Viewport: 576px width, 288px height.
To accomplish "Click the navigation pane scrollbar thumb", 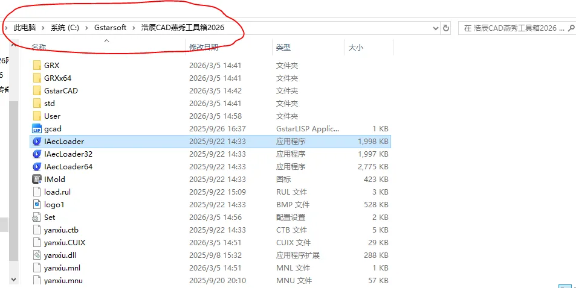I will (x=13, y=180).
